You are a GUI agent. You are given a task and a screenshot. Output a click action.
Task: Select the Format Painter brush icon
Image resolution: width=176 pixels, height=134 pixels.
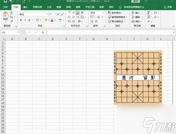(12, 21)
